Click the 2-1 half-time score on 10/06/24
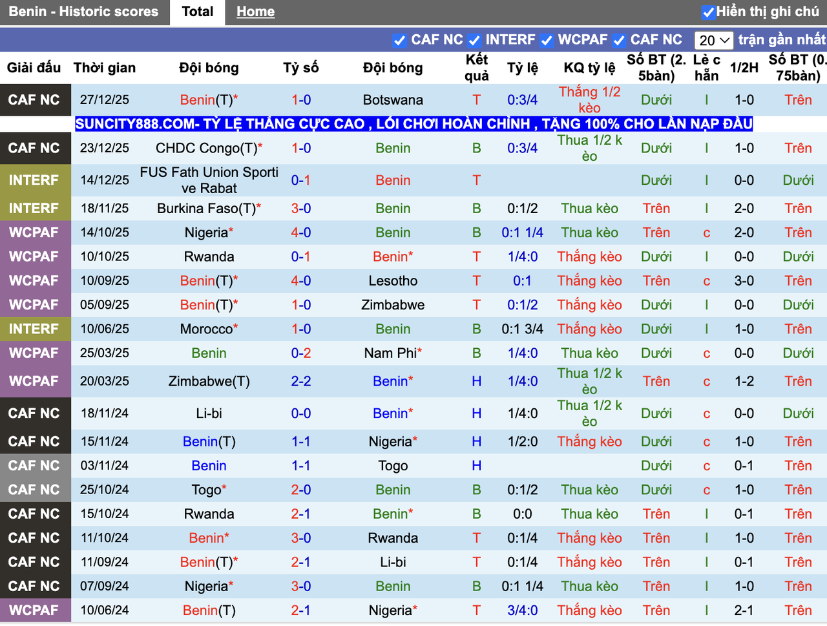The height and width of the screenshot is (626, 827). (x=744, y=610)
